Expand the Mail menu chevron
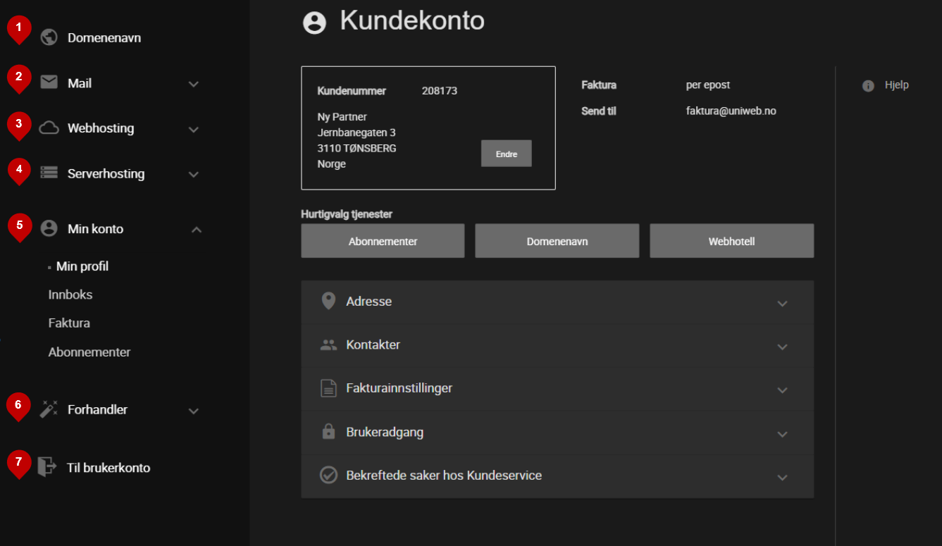 click(194, 84)
